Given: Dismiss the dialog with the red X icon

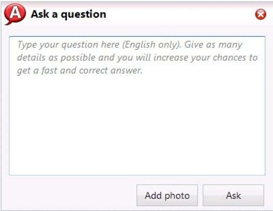Looking at the screenshot, I should 261,15.
